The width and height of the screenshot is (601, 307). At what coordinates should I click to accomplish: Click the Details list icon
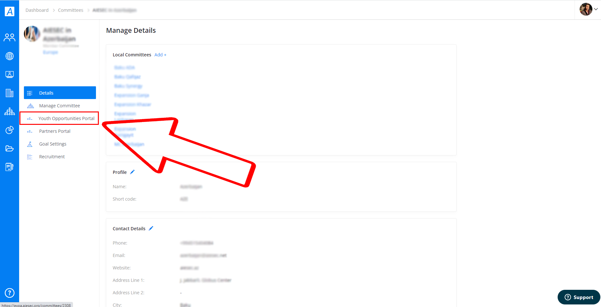30,93
